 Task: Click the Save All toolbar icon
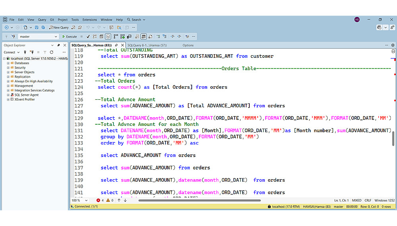(x=43, y=27)
